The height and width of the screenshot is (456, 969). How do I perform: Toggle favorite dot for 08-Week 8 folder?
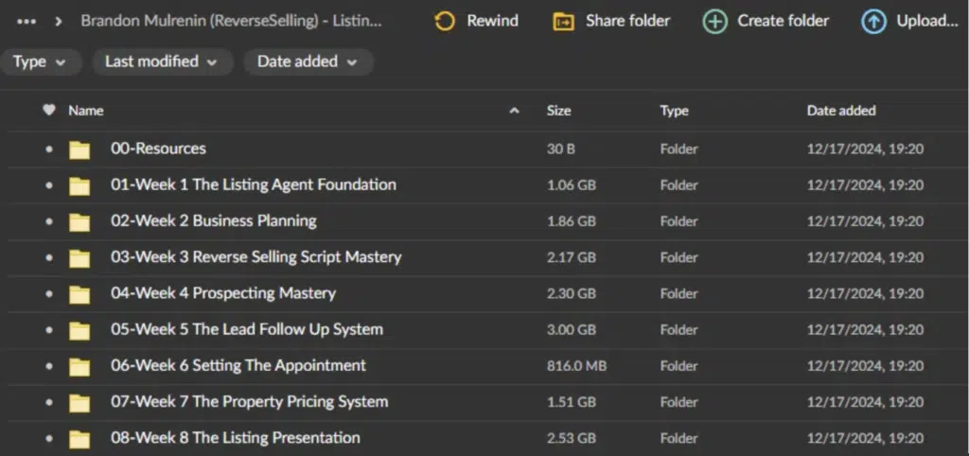click(49, 438)
